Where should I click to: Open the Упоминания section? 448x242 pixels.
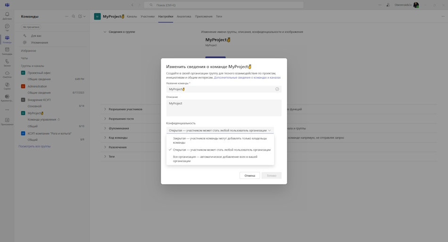tap(40, 42)
